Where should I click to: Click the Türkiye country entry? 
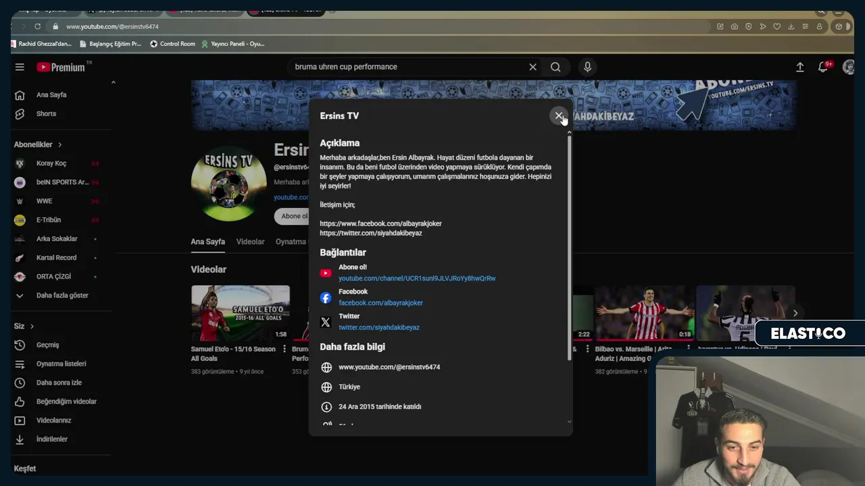(x=349, y=387)
